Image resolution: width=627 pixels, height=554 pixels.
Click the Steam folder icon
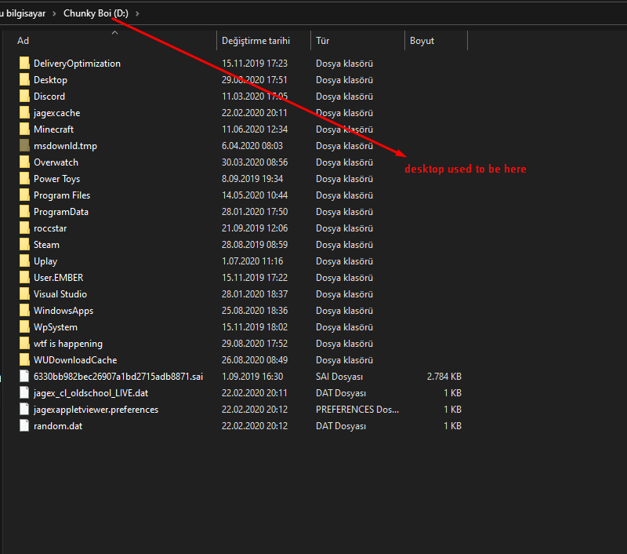pyautogui.click(x=24, y=245)
